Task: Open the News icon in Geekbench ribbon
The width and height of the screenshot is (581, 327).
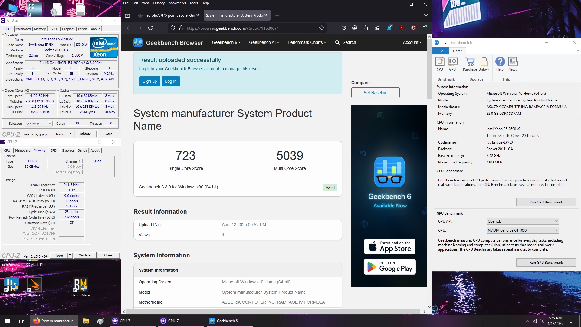Action: click(513, 64)
